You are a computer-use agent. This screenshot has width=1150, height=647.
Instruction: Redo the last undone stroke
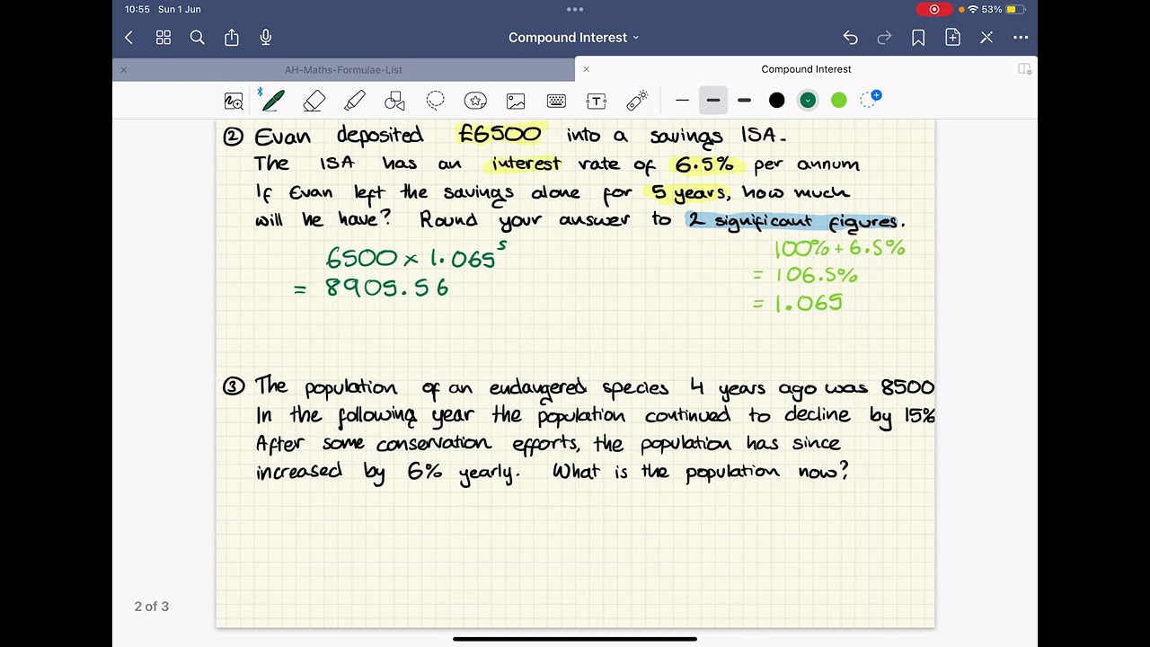pyautogui.click(x=884, y=38)
